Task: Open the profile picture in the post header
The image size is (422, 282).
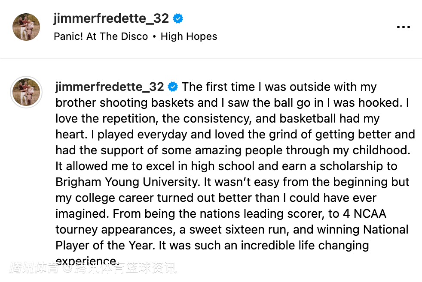Action: [26, 27]
